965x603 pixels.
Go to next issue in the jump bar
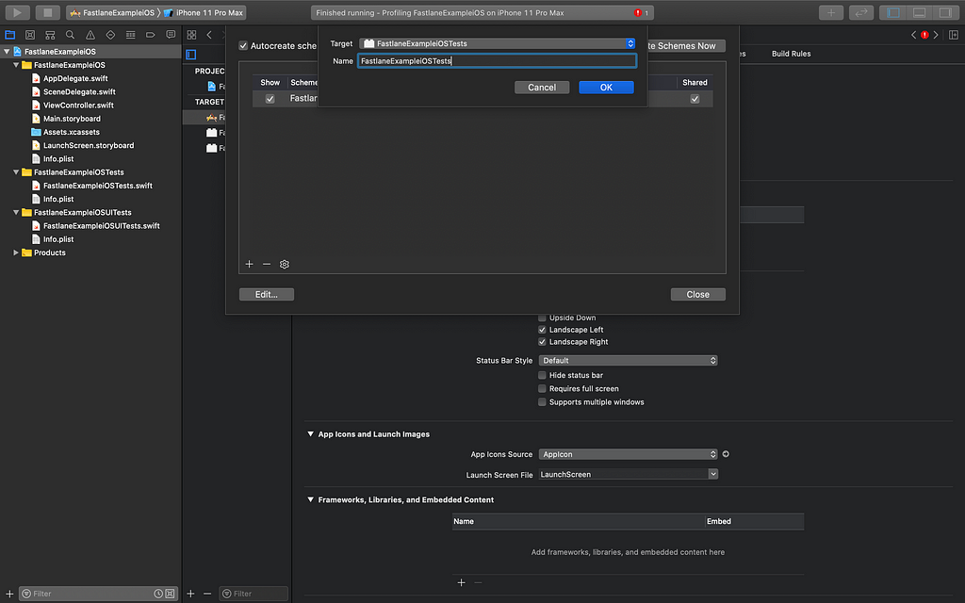pyautogui.click(x=936, y=35)
